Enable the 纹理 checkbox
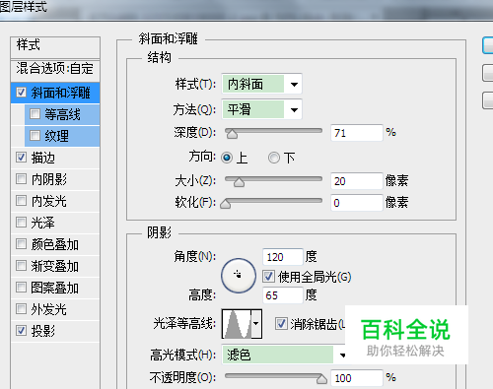Screen dimensions: 493x389 35,136
